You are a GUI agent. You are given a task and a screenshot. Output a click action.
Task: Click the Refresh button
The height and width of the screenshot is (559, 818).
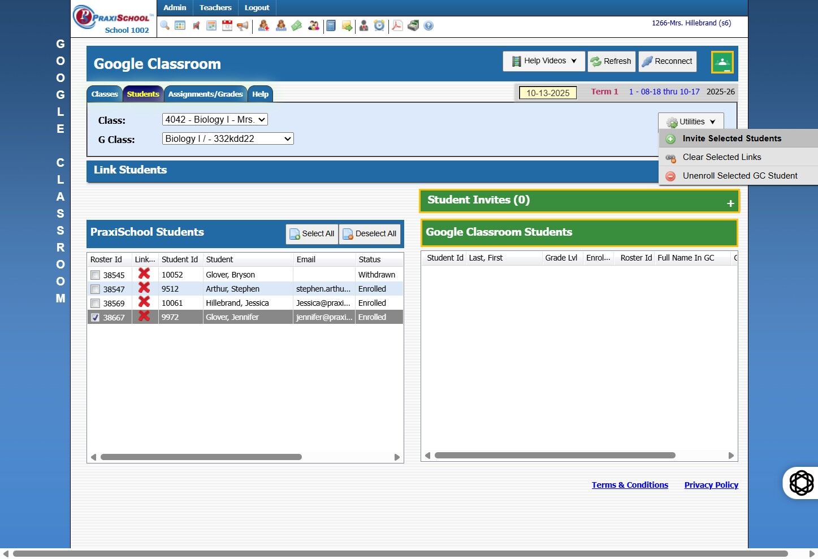tap(611, 61)
